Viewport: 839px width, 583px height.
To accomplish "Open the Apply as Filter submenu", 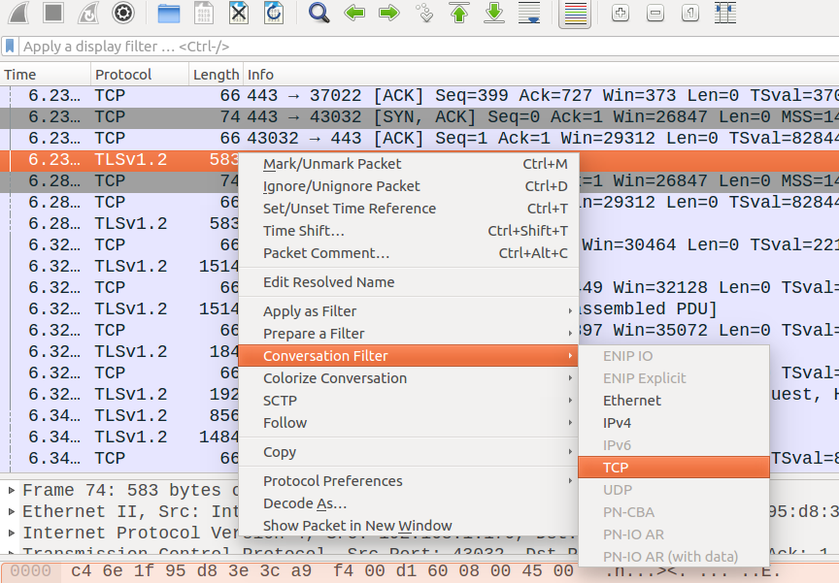I will coord(310,311).
